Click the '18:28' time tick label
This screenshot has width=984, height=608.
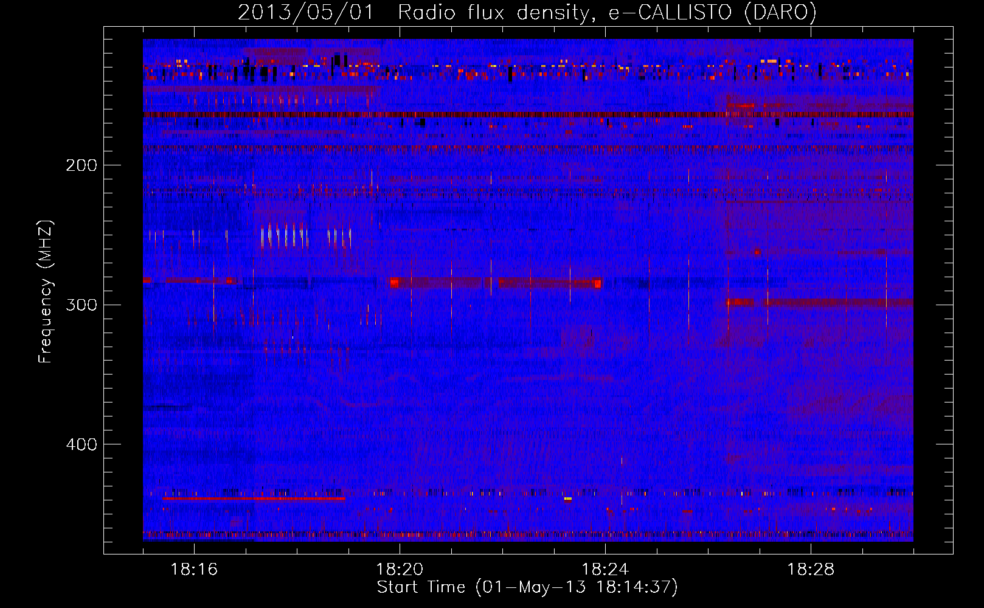coord(811,569)
